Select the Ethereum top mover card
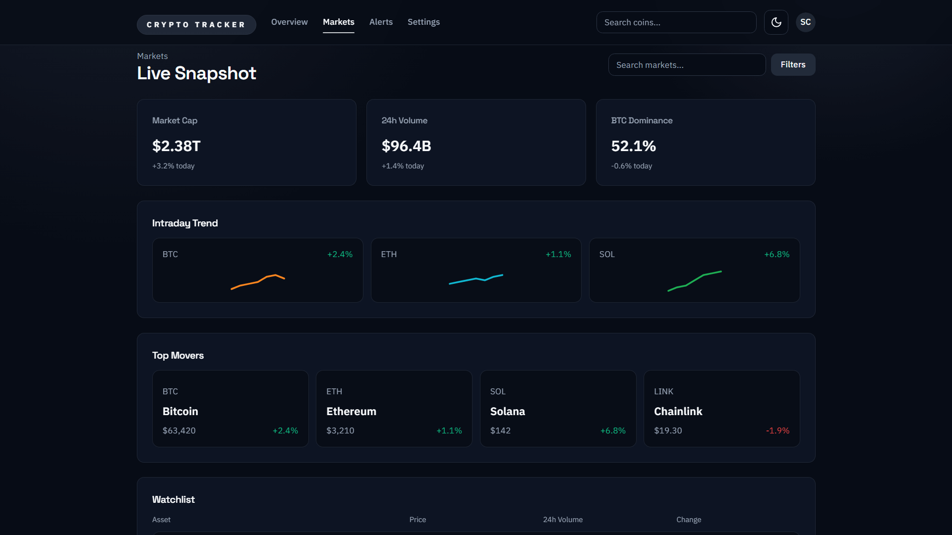Viewport: 952px width, 535px height. (x=394, y=409)
